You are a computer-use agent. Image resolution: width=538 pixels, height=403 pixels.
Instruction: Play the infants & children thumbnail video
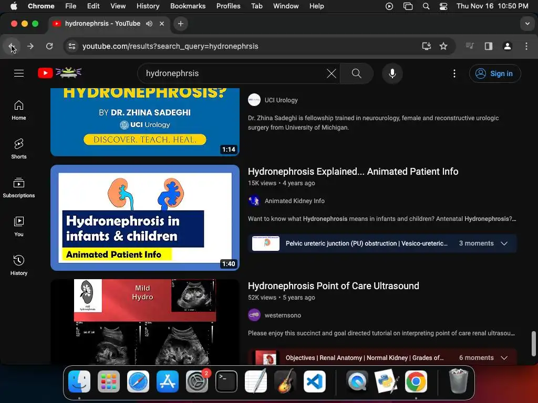pos(145,218)
